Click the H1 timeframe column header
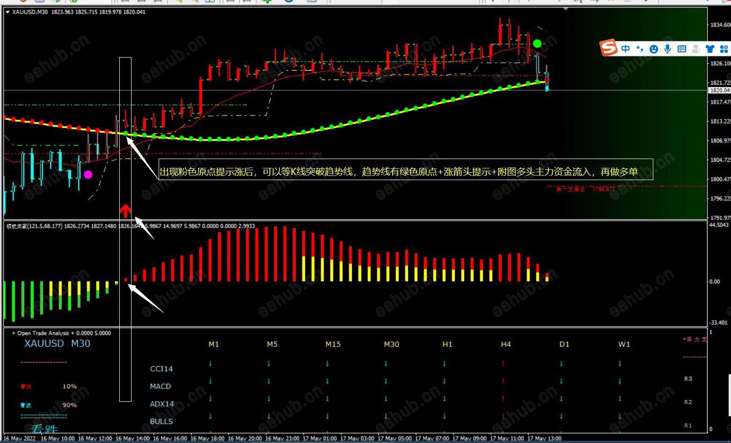 447,344
